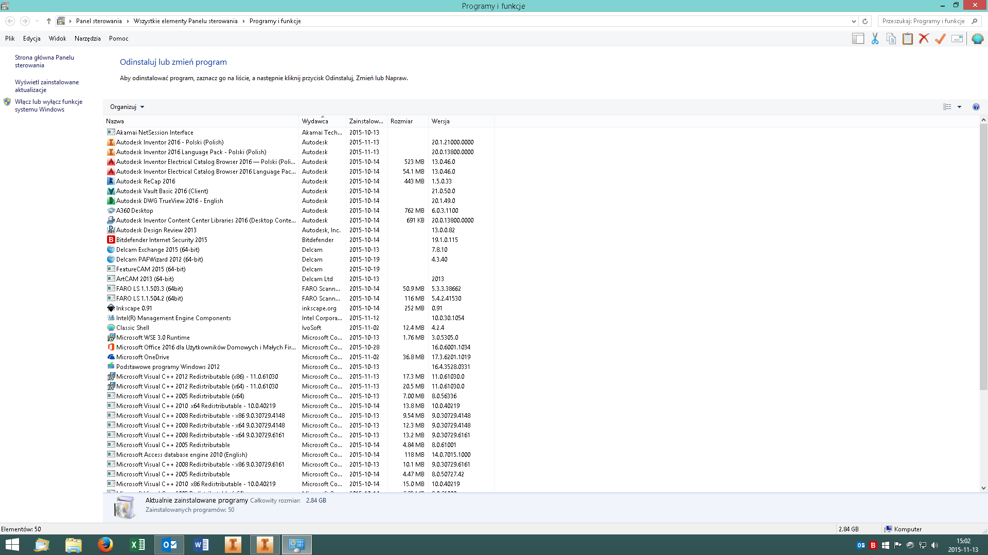Open the recent locations dropdown arrow
Screen dimensions: 988x555
37,21
